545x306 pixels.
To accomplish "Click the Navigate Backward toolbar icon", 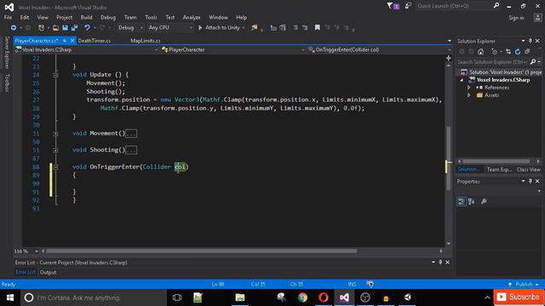I will click(x=14, y=28).
